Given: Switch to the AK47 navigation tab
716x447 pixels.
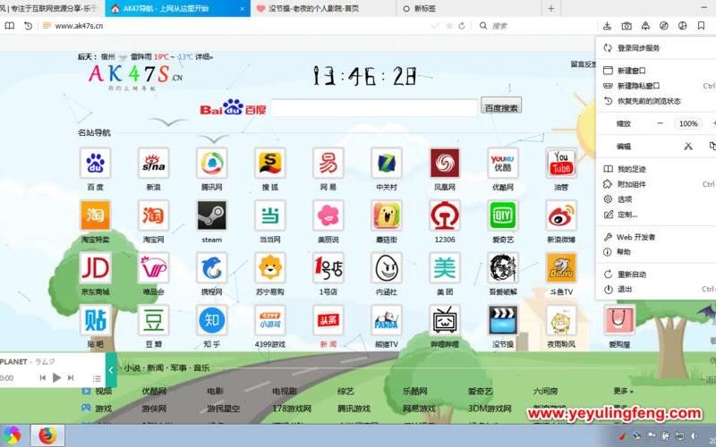Looking at the screenshot, I should [177, 8].
